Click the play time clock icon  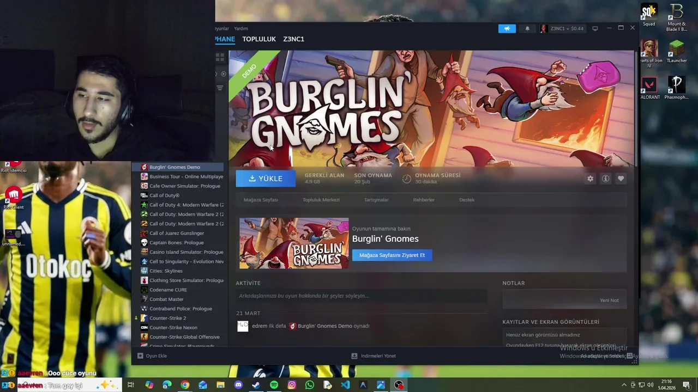(407, 179)
